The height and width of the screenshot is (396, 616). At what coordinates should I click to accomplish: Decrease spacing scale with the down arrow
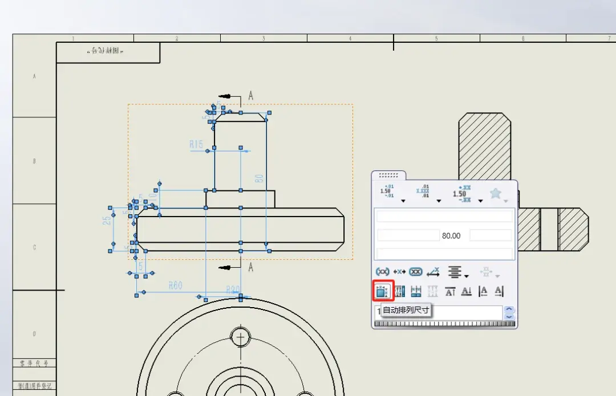point(509,316)
